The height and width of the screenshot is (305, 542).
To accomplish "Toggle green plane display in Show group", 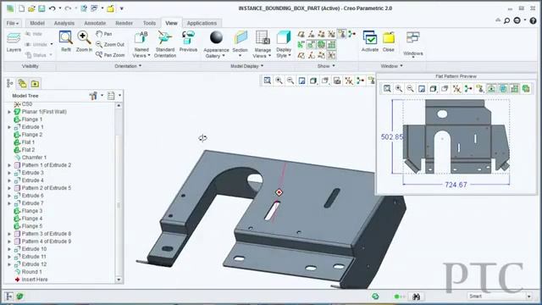I will coord(311,44).
